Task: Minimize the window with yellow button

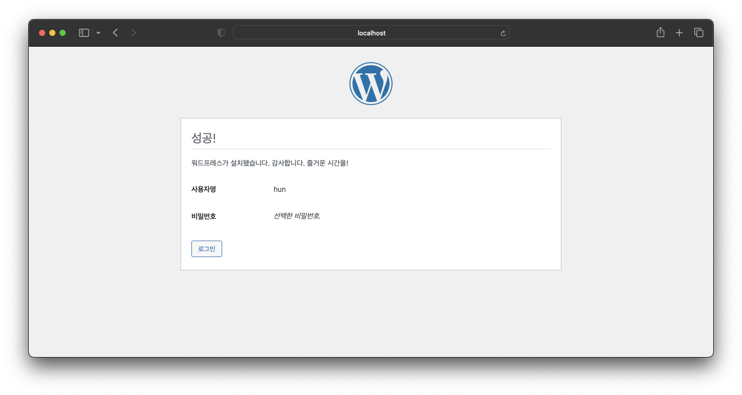Action: pyautogui.click(x=52, y=33)
